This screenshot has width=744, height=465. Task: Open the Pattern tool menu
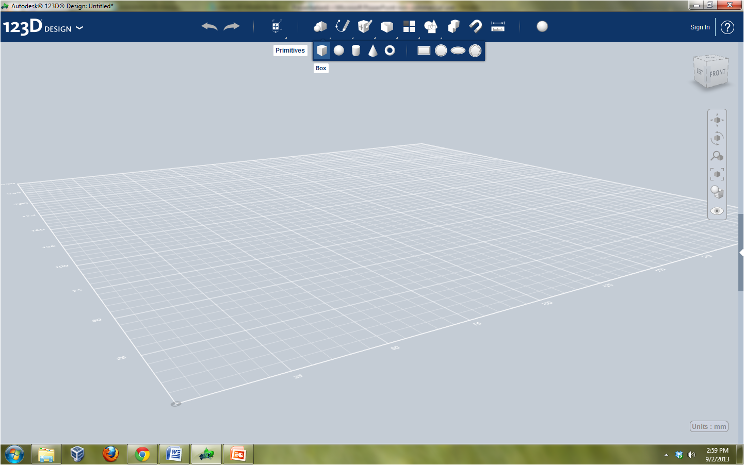point(409,26)
